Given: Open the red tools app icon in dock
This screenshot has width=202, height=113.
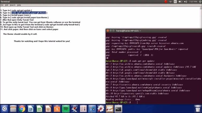Looking at the screenshot, I should pos(74,109).
